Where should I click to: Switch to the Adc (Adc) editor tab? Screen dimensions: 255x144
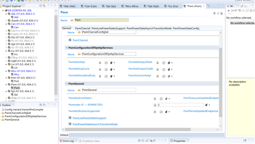coord(68,6)
